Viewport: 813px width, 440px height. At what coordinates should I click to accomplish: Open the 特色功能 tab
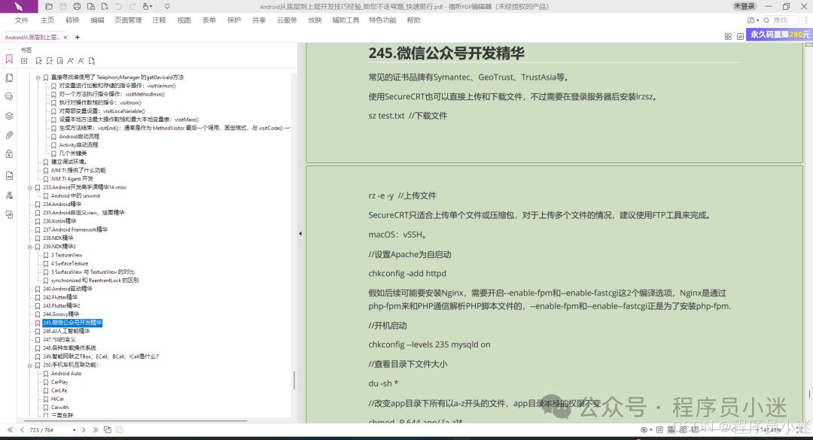pyautogui.click(x=382, y=20)
